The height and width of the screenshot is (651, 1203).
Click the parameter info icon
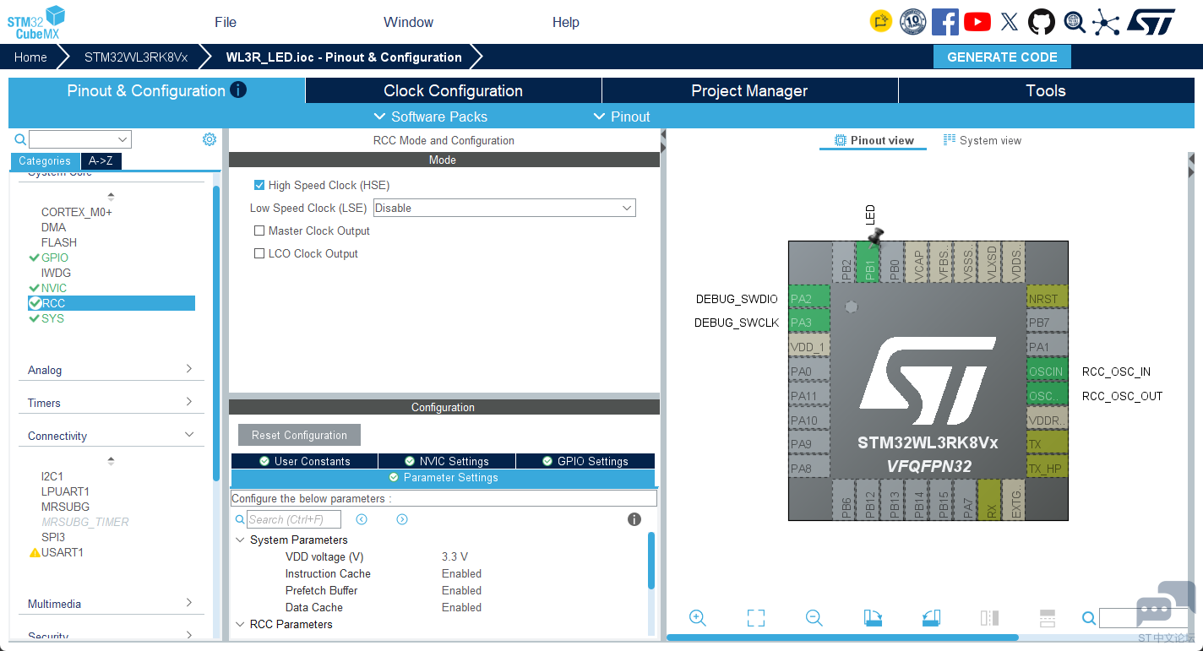click(634, 519)
